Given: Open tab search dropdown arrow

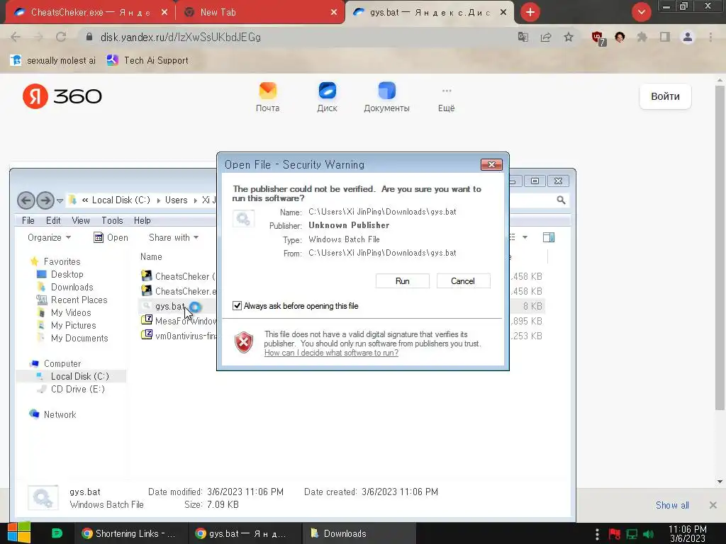Looking at the screenshot, I should pyautogui.click(x=641, y=12).
